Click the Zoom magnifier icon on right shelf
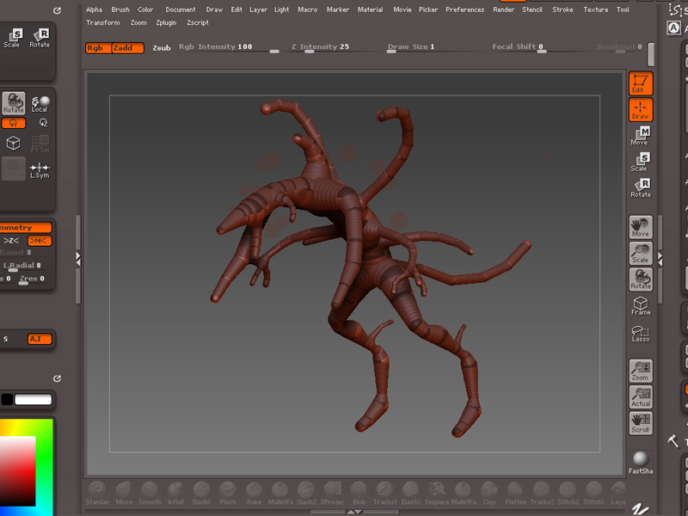Viewport: 688px width, 516px height. [x=641, y=371]
